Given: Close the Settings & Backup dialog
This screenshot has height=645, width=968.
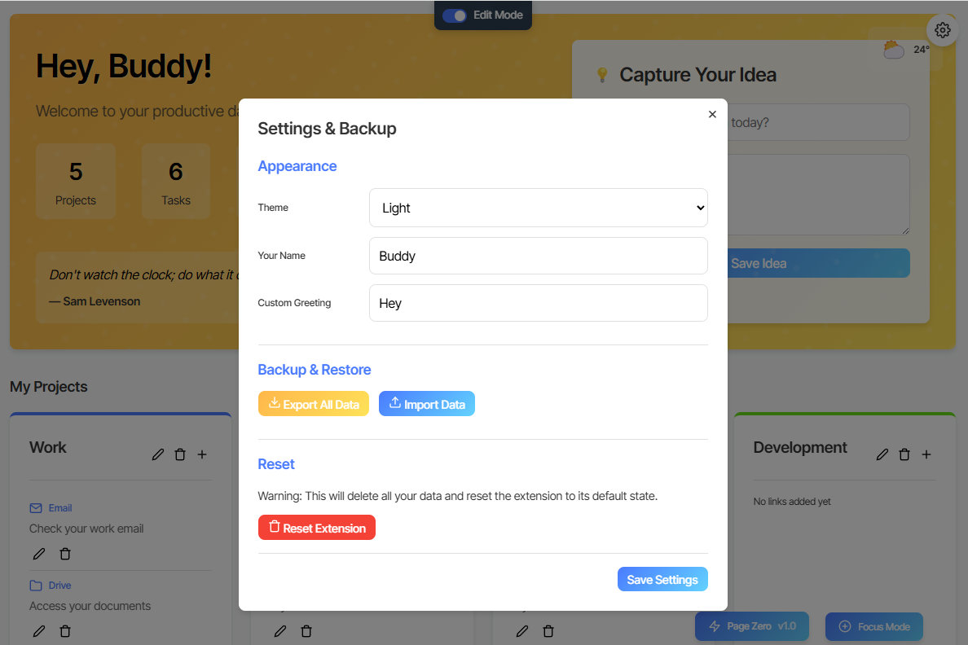Looking at the screenshot, I should (x=712, y=115).
